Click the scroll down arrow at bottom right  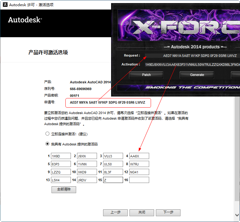(237, 215)
